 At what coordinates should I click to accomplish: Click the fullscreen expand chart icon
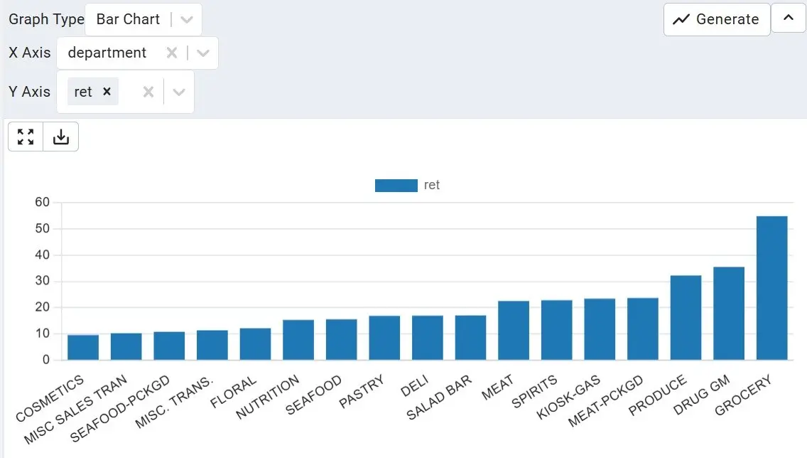click(26, 137)
